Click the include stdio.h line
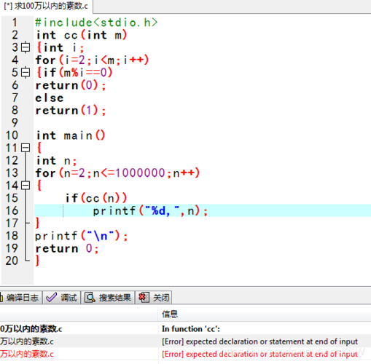This screenshot has height=364, width=371. pyautogui.click(x=96, y=23)
